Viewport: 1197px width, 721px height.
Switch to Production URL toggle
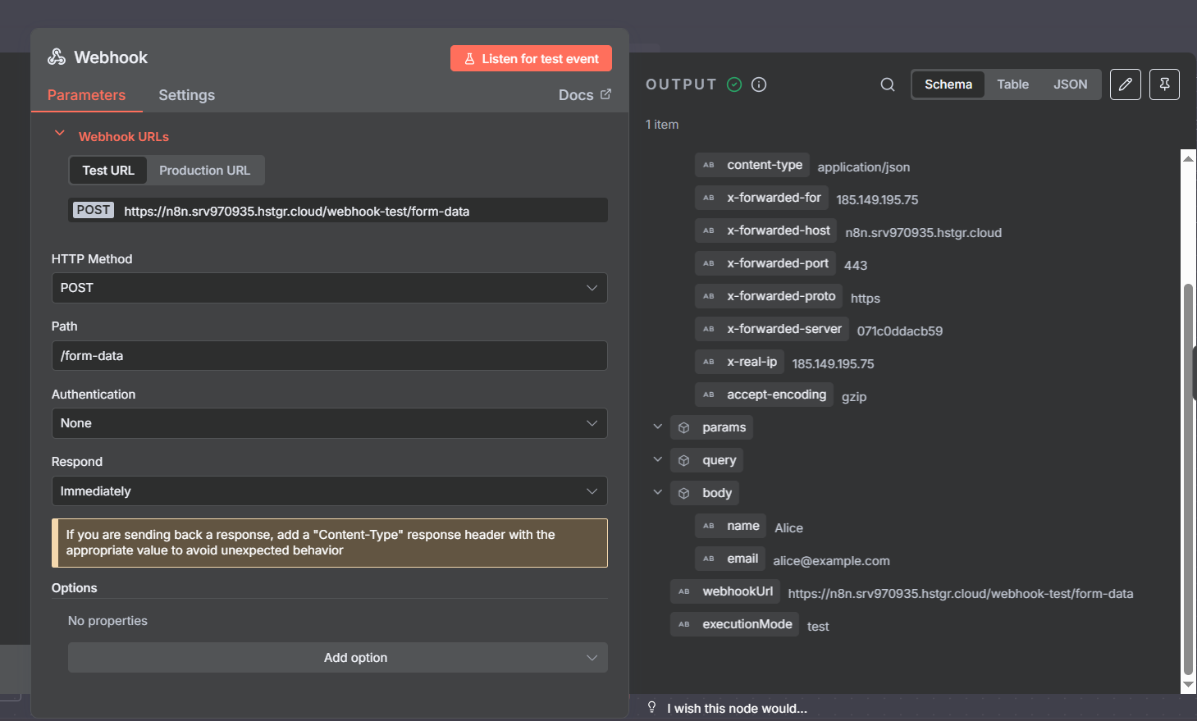(x=204, y=171)
